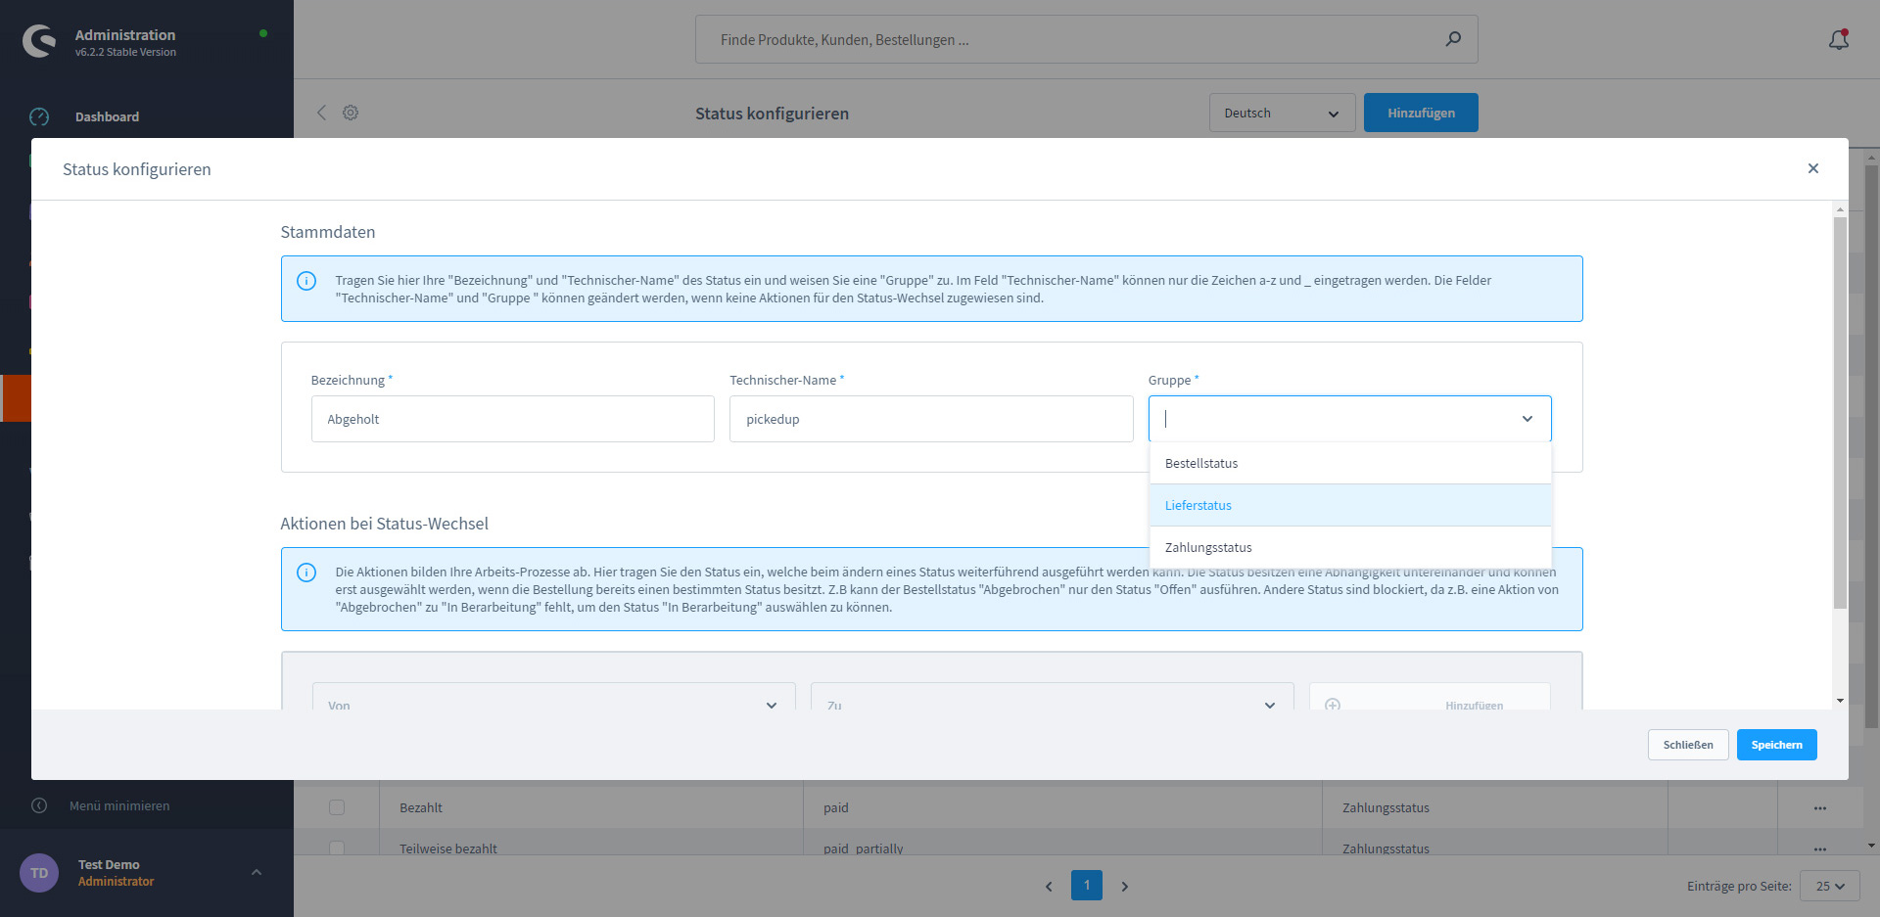Click the info icon in the Aktionen notice
1880x917 pixels.
(306, 573)
